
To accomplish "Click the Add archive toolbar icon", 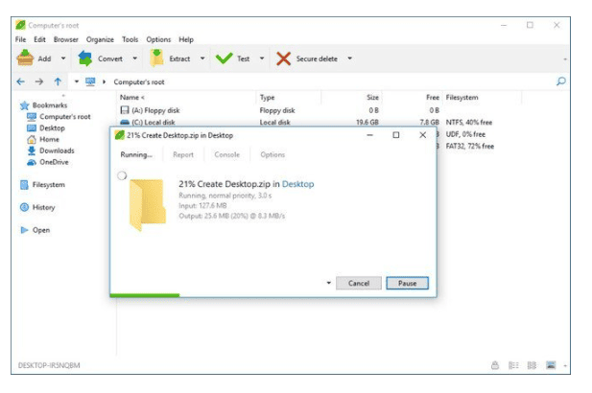I will 25,58.
